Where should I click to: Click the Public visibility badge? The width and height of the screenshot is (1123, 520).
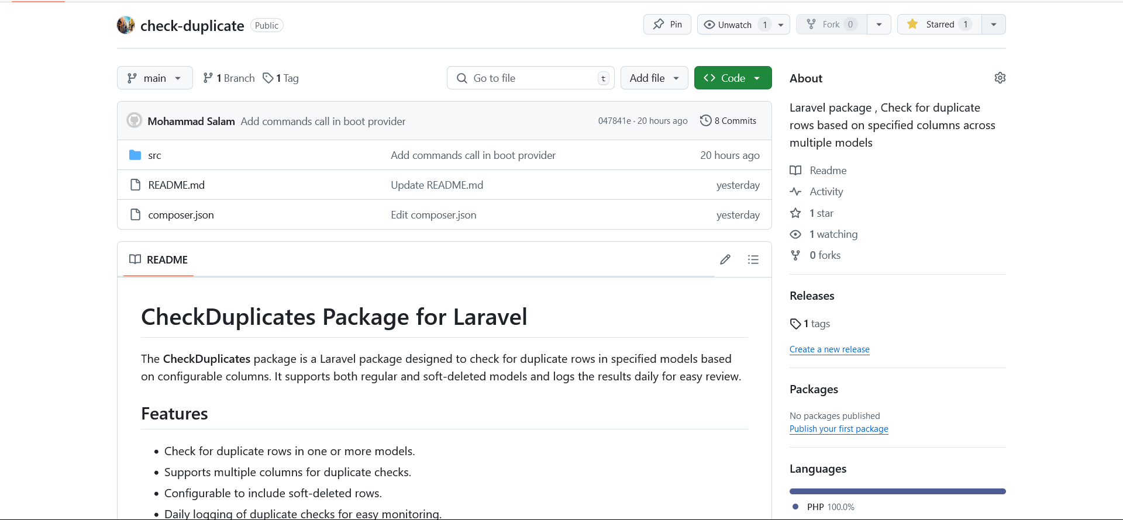pos(267,26)
